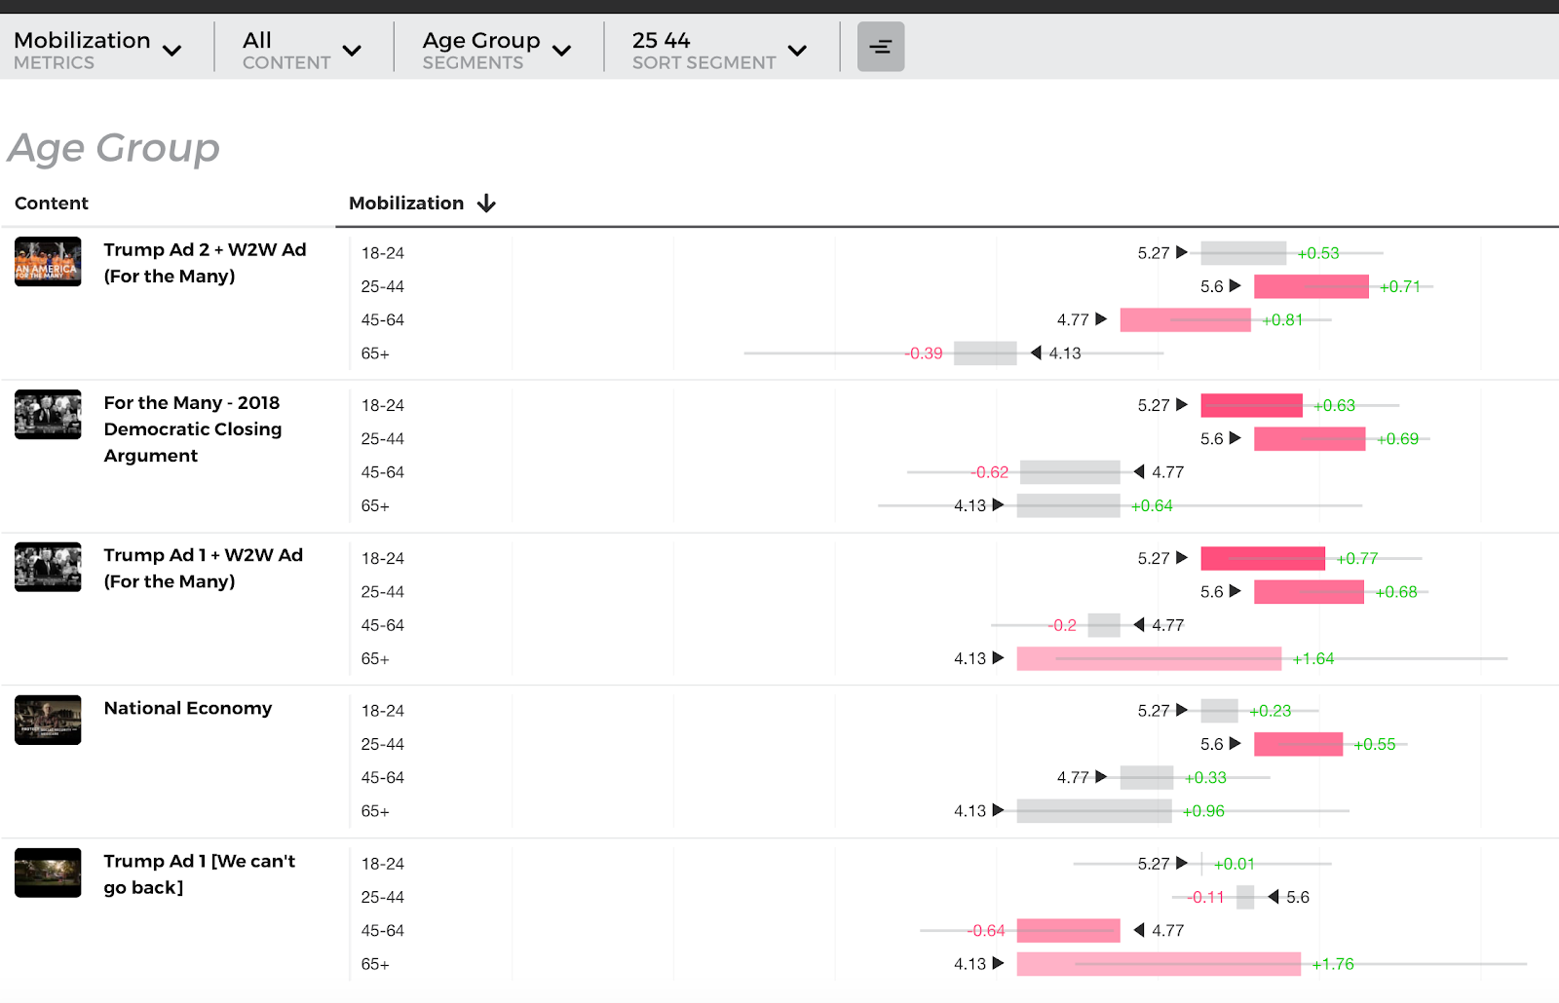
Task: Click the gray -0.39 bar for 65+
Action: [x=984, y=353]
